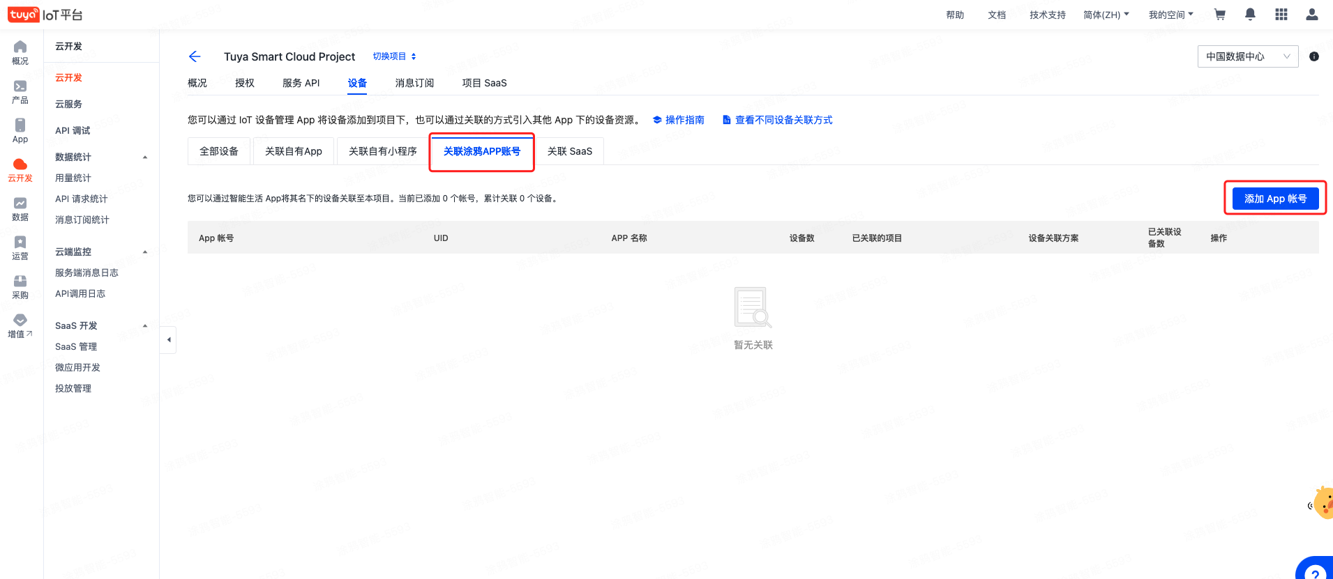Open 投放管理 in the side menu
Viewport: 1333px width, 579px height.
point(73,388)
